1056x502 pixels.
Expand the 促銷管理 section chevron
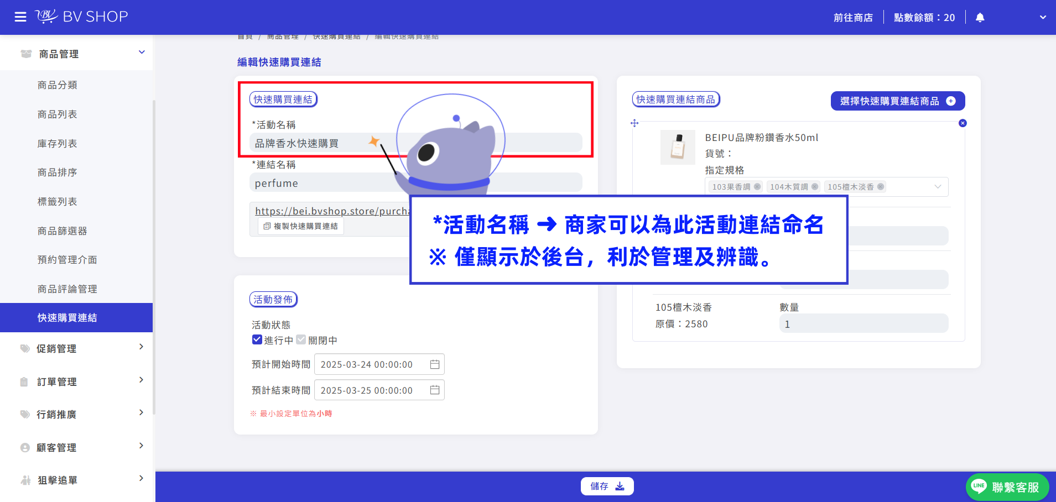tap(141, 347)
